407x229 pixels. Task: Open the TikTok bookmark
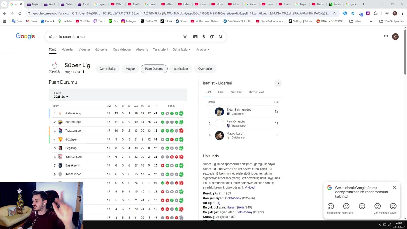click(x=166, y=21)
